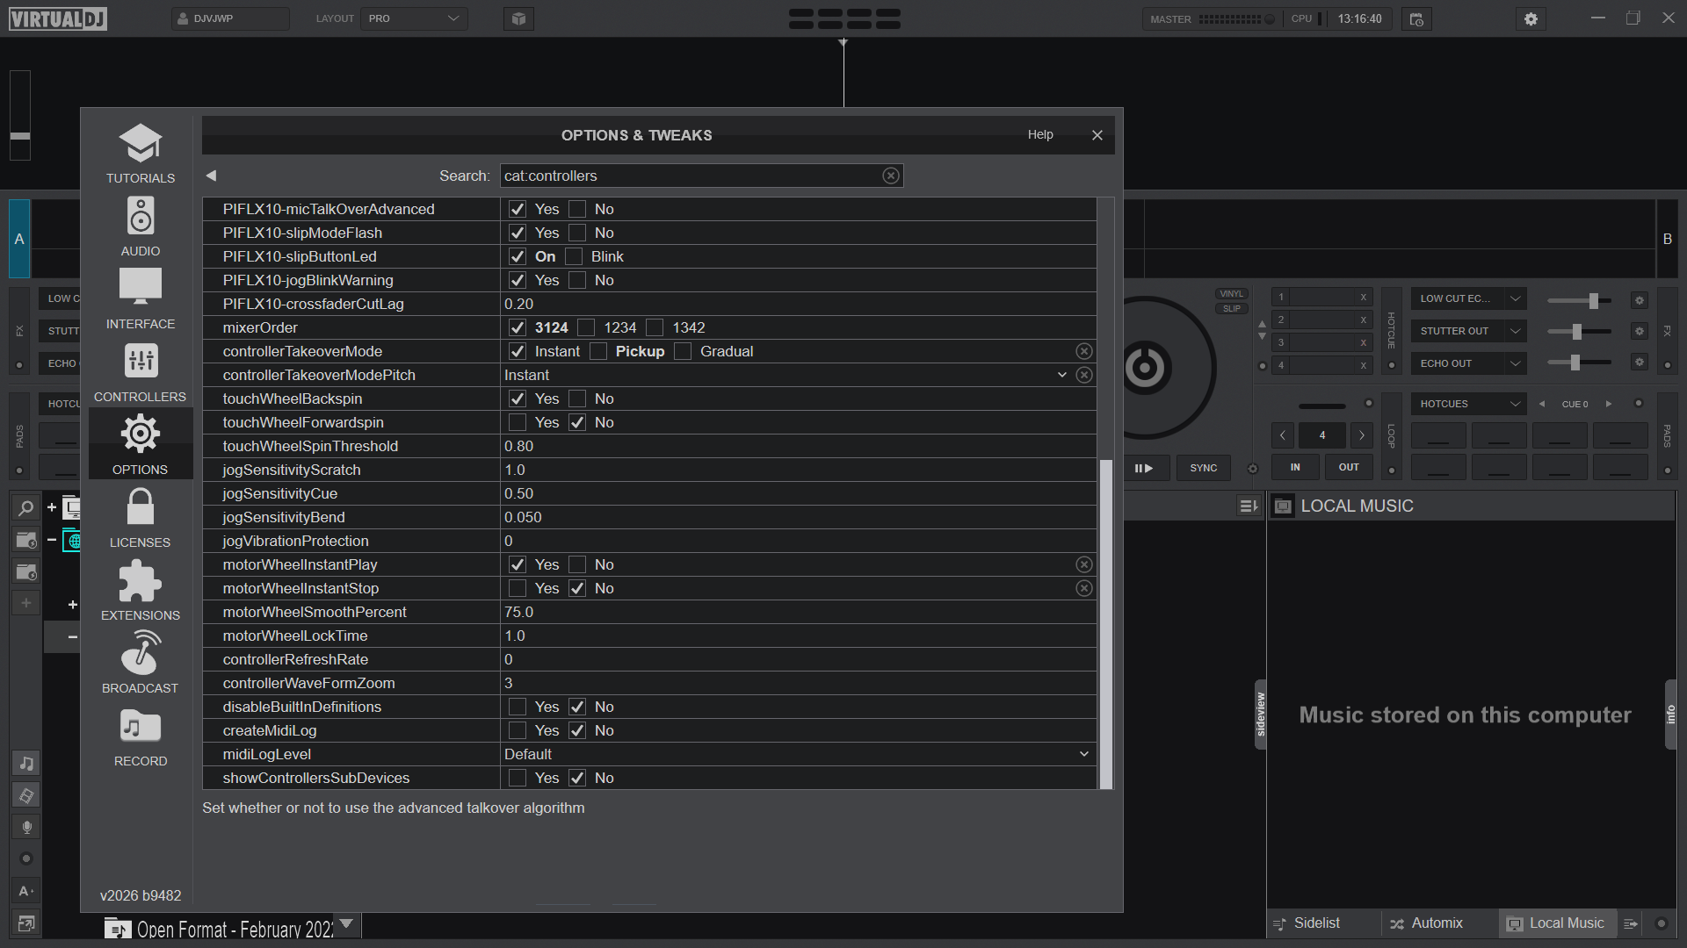1687x948 pixels.
Task: Open the Licenses section
Action: (x=140, y=518)
